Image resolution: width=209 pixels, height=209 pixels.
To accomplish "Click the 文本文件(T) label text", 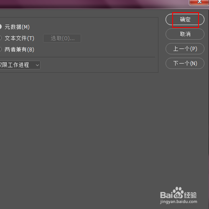I will (19, 38).
